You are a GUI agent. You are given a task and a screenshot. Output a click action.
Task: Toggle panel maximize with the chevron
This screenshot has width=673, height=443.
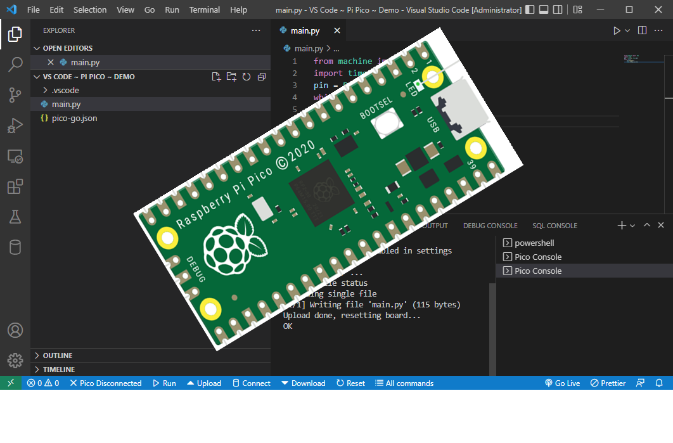pos(647,225)
